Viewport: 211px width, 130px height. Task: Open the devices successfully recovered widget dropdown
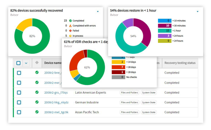coord(98,12)
